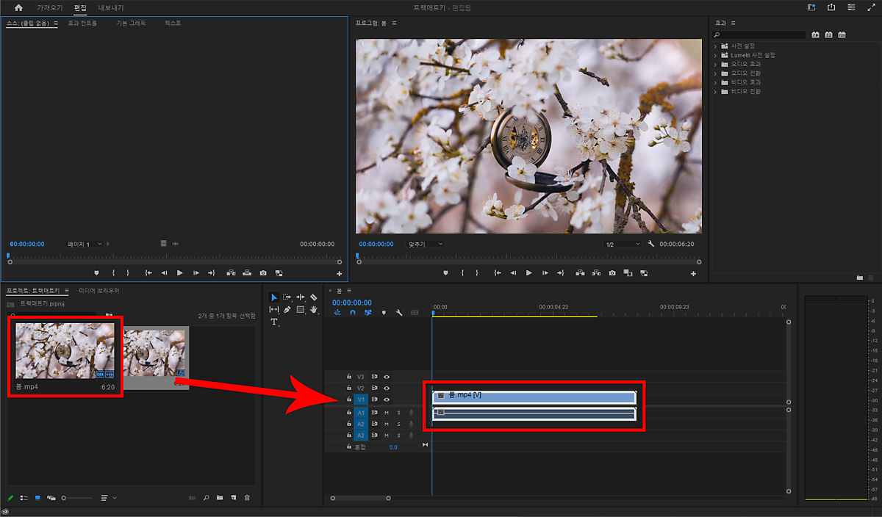Open the 1/2 playback resolution dropdown

[x=622, y=244]
